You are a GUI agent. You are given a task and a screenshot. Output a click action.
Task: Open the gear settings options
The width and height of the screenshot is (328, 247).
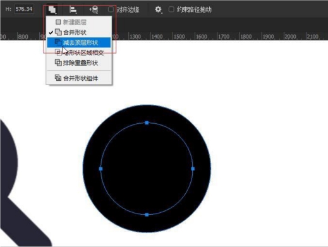click(x=159, y=9)
